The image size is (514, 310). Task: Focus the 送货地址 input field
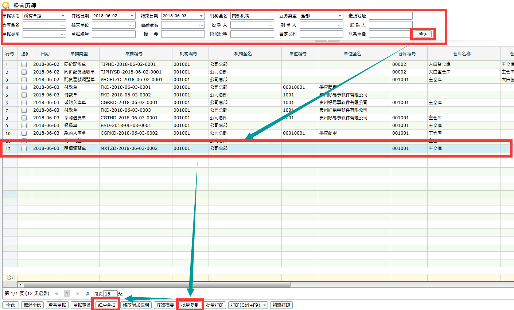click(391, 16)
